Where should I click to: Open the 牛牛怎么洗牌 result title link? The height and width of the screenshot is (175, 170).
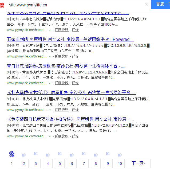68,13
